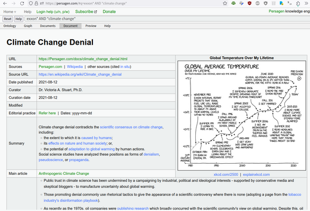
Task: Open the 'Refer here' editorial practice link
Action: [47, 113]
